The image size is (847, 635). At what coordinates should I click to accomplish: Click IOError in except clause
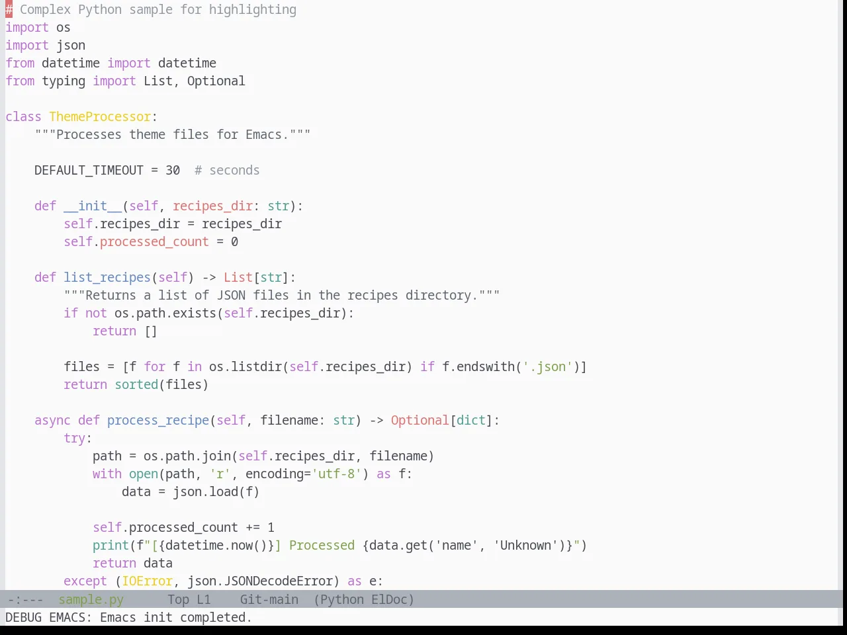pyautogui.click(x=147, y=581)
